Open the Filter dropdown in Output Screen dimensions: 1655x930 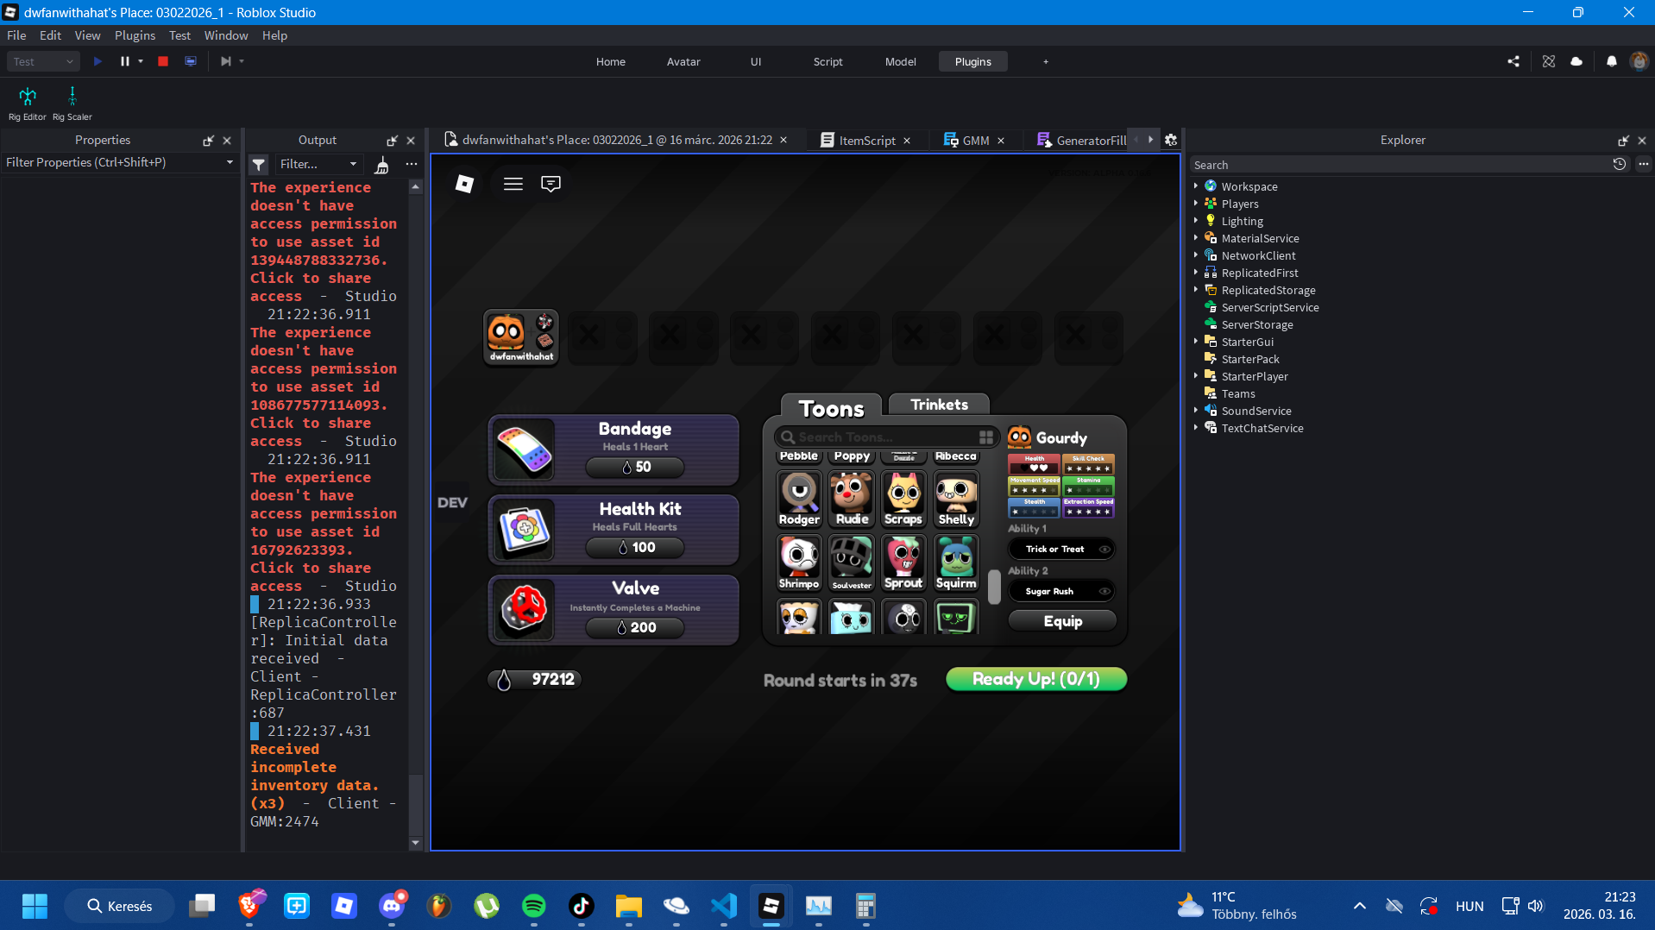[x=318, y=164]
